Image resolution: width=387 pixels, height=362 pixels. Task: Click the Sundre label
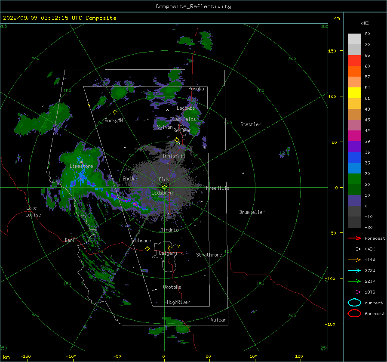click(131, 178)
